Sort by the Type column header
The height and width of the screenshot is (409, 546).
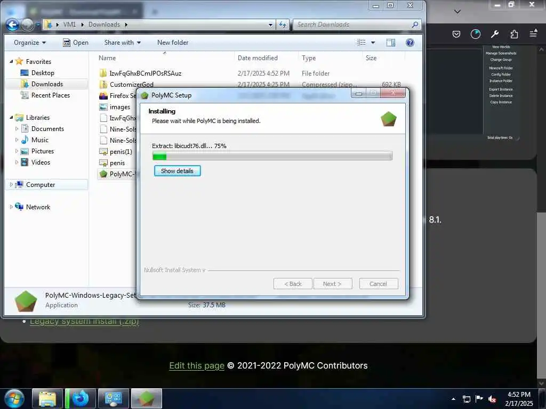click(309, 58)
